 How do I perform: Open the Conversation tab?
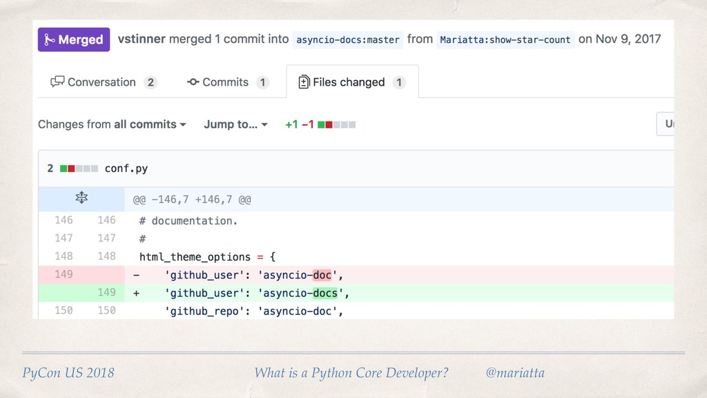104,82
